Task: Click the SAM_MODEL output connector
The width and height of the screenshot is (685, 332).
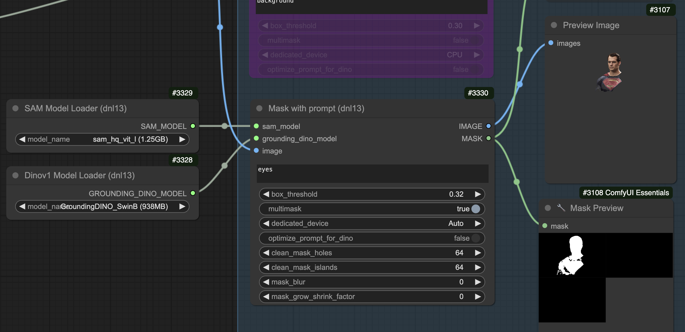Action: tap(193, 126)
